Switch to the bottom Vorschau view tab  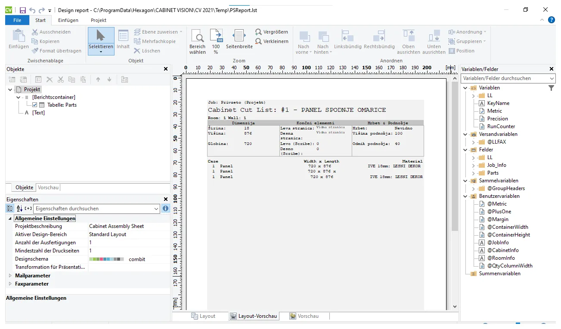pos(304,316)
